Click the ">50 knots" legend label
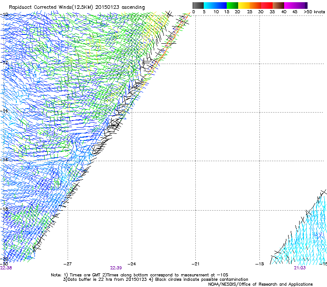 coord(314,12)
